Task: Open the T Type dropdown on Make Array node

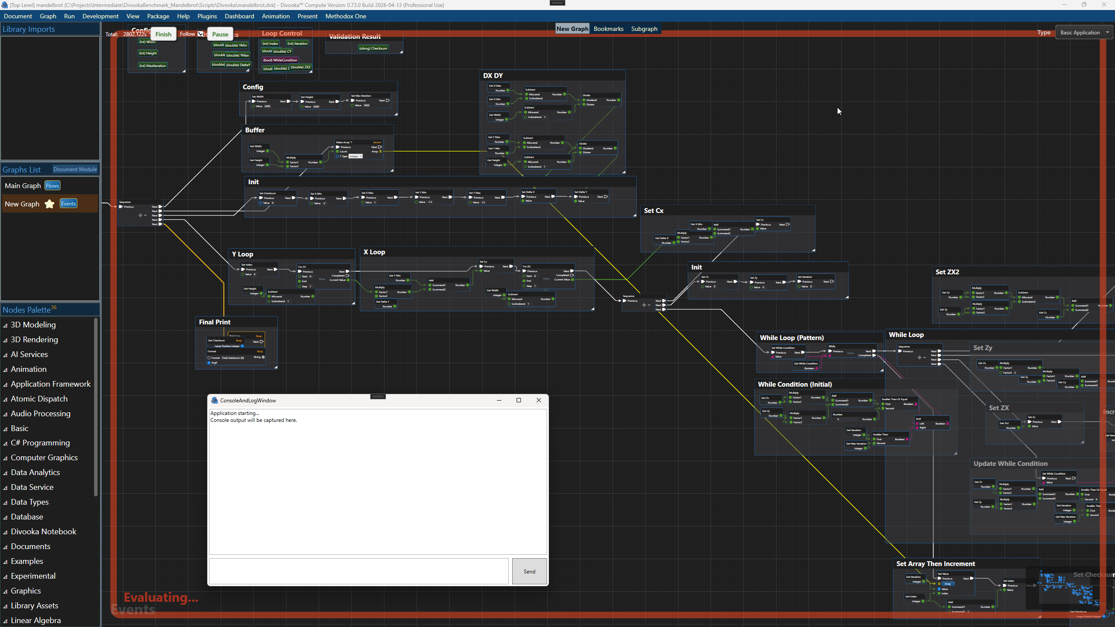Action: pos(356,156)
